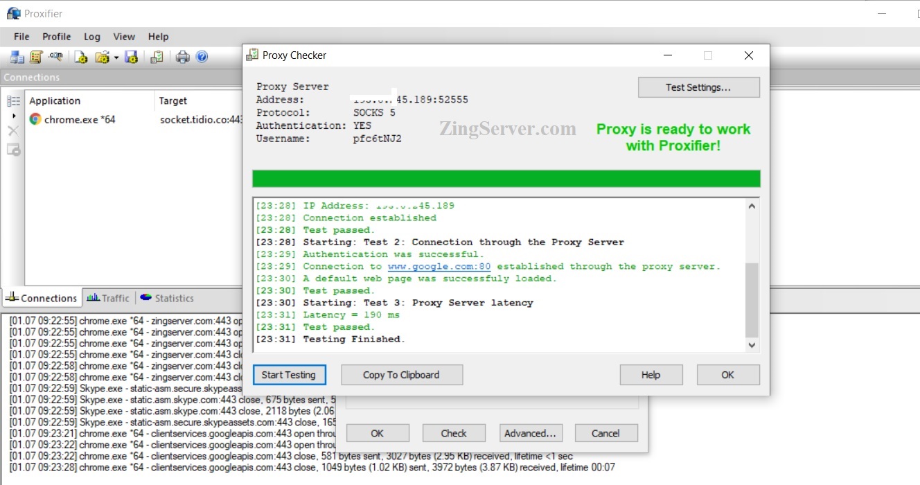Click the blue Help question-mark icon
Viewport: 920px width, 485px height.
(202, 58)
